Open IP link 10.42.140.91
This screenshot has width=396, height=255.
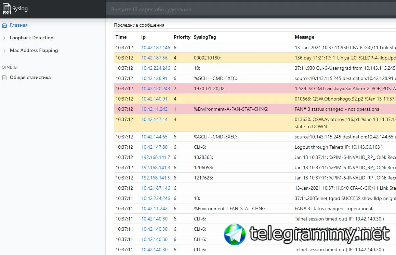click(x=154, y=99)
